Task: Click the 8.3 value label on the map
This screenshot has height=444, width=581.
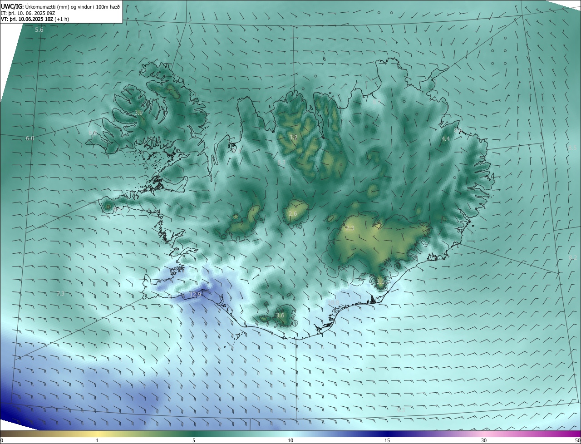Action: pos(281,162)
